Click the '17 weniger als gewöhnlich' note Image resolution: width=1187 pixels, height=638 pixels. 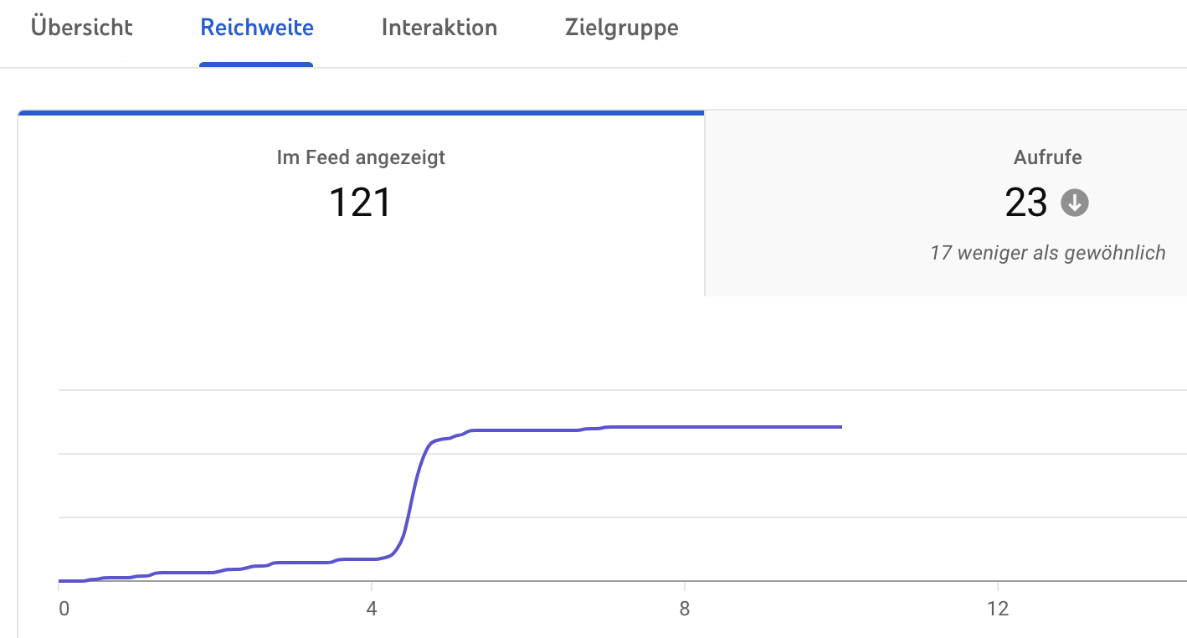[1047, 253]
